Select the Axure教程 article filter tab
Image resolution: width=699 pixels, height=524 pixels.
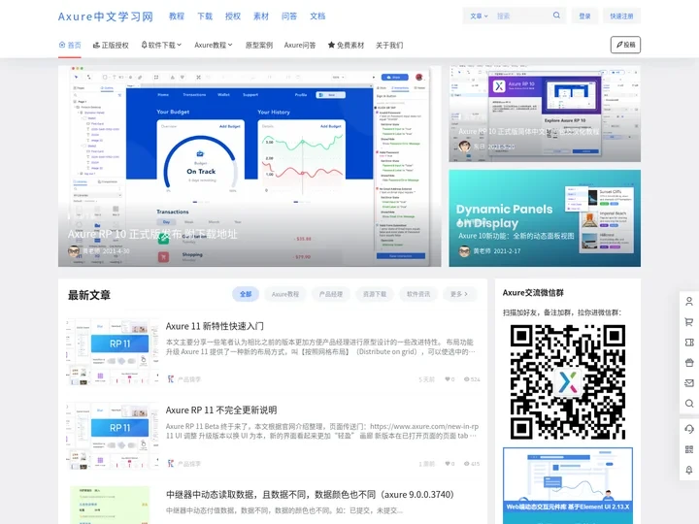click(x=285, y=294)
